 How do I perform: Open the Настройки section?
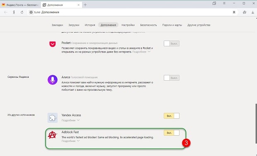point(128,25)
